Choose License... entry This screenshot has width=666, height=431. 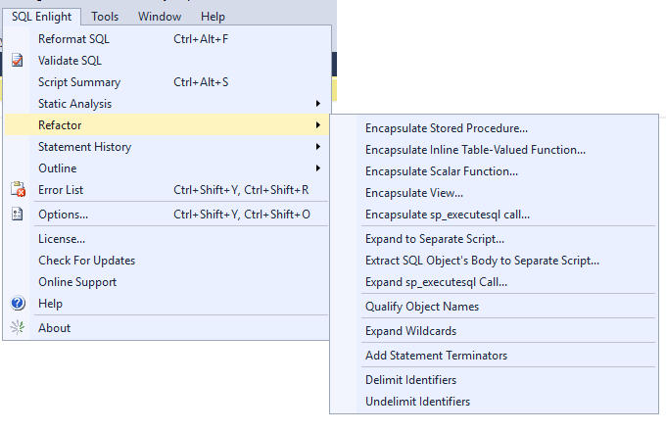click(166, 239)
